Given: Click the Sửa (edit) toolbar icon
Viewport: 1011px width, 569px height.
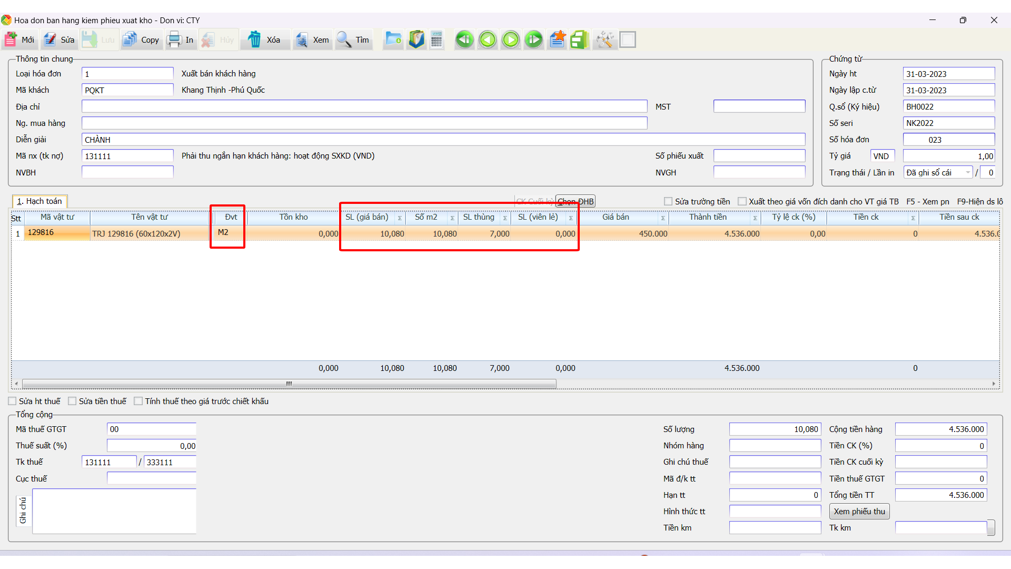Looking at the screenshot, I should 50,40.
